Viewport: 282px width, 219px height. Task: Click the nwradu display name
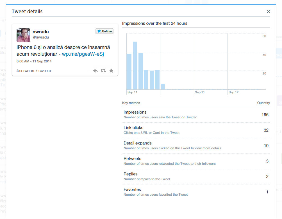(41, 32)
